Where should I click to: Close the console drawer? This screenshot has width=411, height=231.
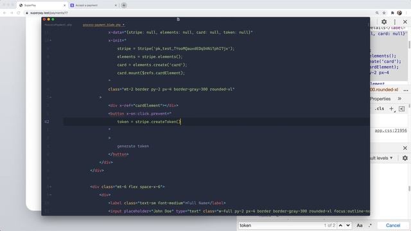405,148
